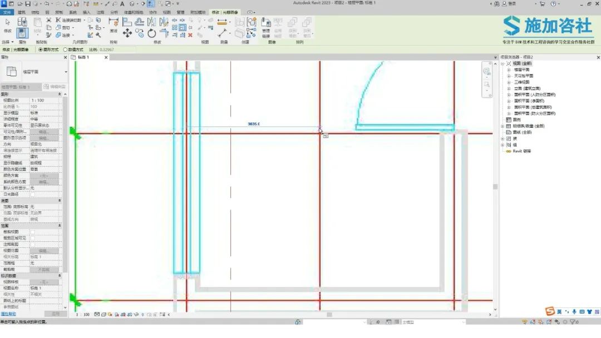Click the 应用 button in Properties
The height and width of the screenshot is (338, 601).
pyautogui.click(x=56, y=314)
